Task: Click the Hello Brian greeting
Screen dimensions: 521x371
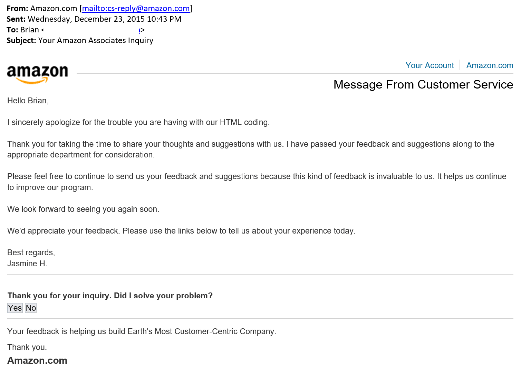Action: click(28, 101)
